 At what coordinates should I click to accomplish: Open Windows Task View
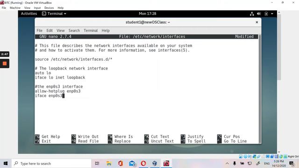coord(97,163)
